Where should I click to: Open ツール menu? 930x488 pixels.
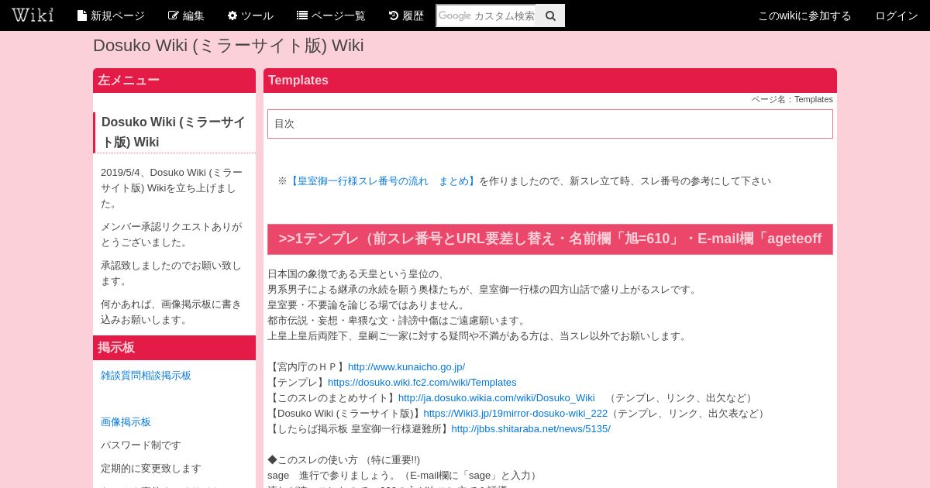(x=250, y=15)
